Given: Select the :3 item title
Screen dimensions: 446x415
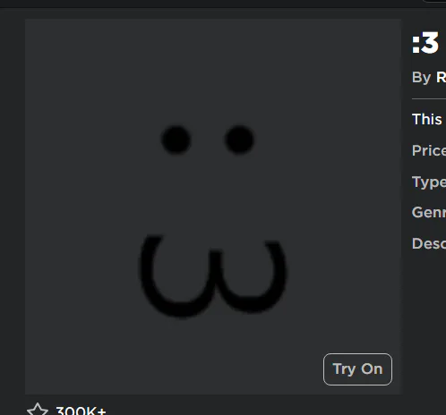Looking at the screenshot, I should pyautogui.click(x=425, y=43).
